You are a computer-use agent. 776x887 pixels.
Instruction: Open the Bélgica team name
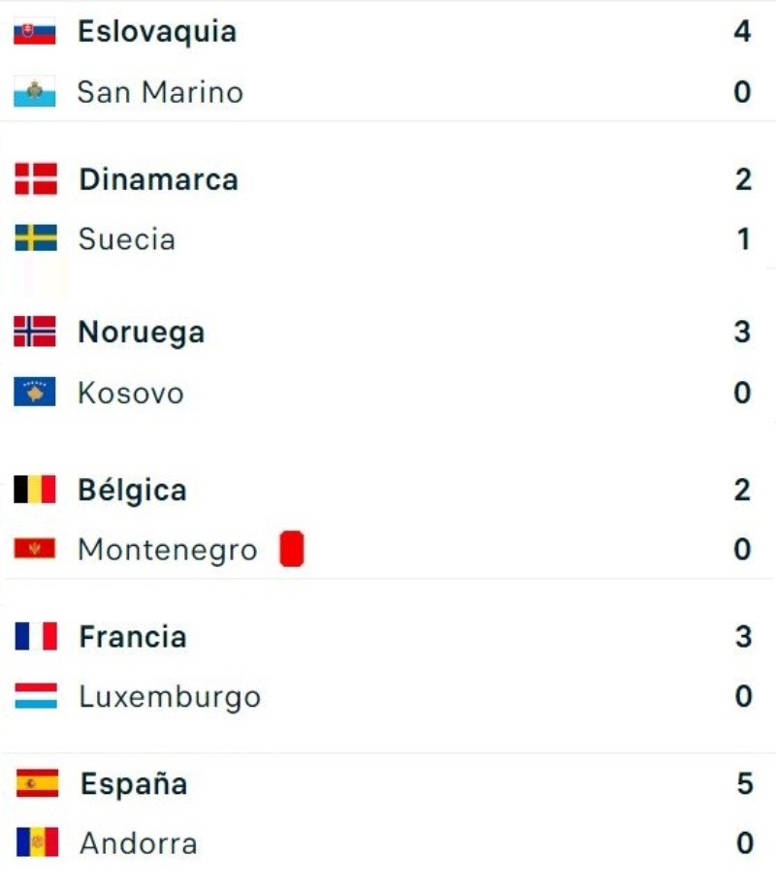(x=132, y=490)
